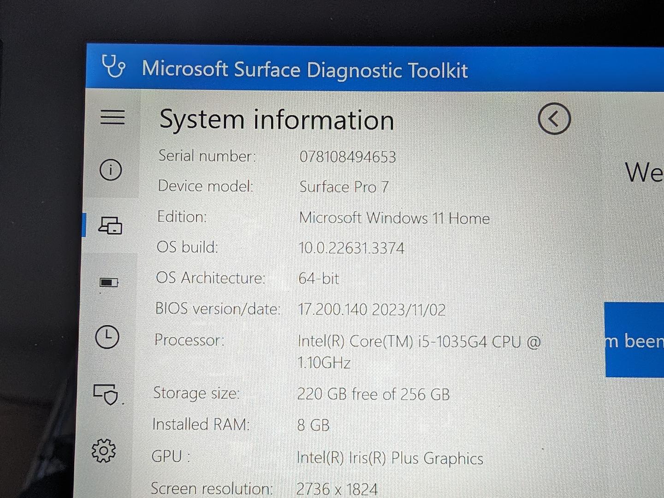664x498 pixels.
Task: Click the stethoscope toolkit logo
Action: coord(113,66)
